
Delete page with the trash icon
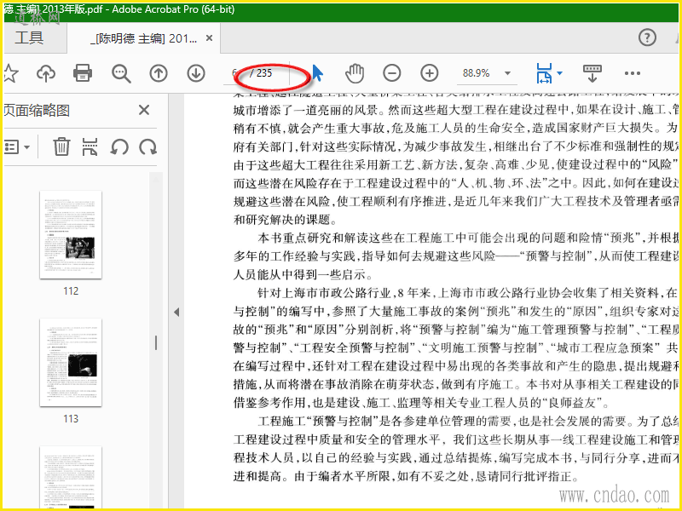[61, 146]
